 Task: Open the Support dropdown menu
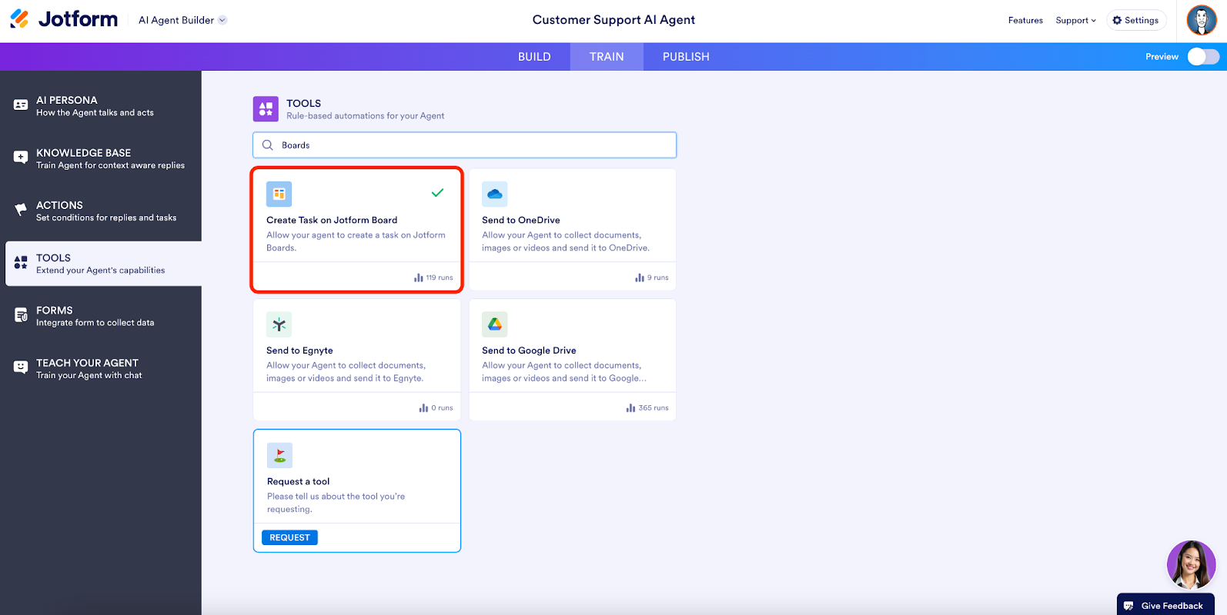[x=1075, y=21]
